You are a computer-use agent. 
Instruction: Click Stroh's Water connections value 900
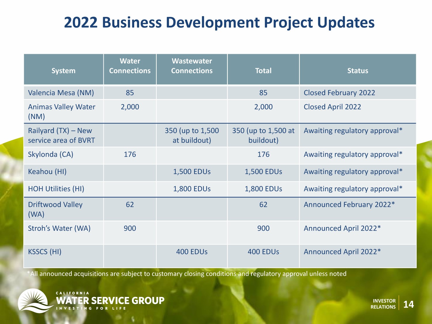(x=130, y=228)
